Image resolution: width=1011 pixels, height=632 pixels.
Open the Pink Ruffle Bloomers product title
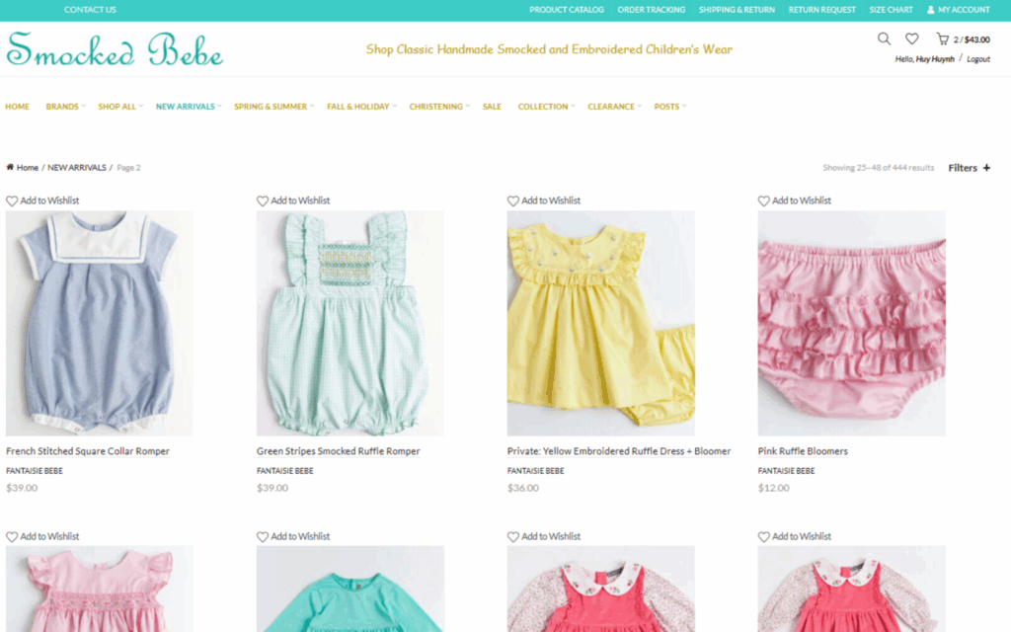coord(803,451)
